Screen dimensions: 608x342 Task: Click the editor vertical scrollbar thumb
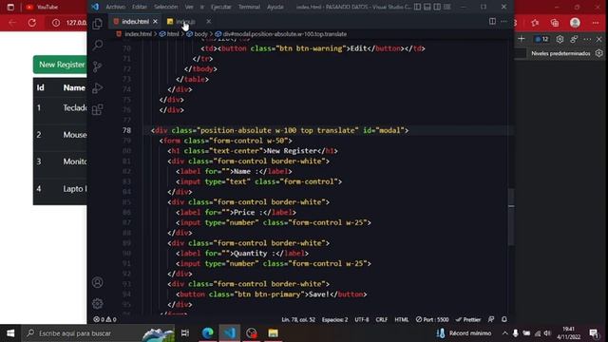tap(511, 217)
